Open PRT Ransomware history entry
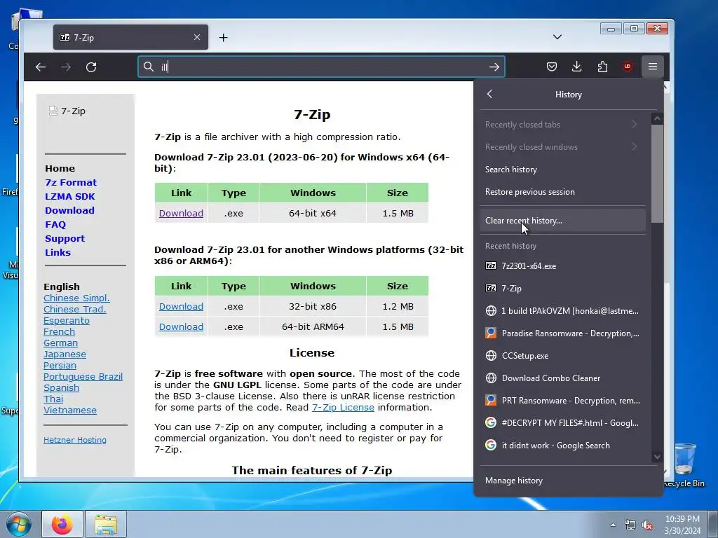Screen dimensions: 718x538 [562, 400]
